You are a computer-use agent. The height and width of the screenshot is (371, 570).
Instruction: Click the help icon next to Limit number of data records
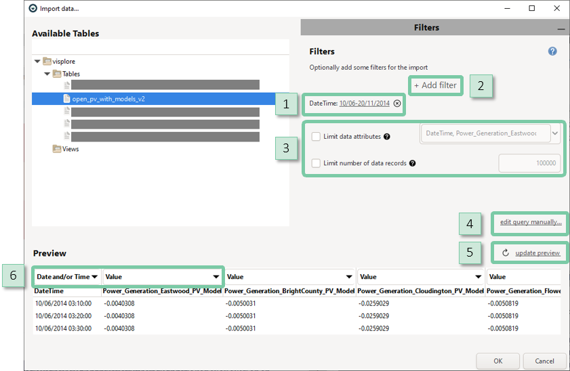412,163
